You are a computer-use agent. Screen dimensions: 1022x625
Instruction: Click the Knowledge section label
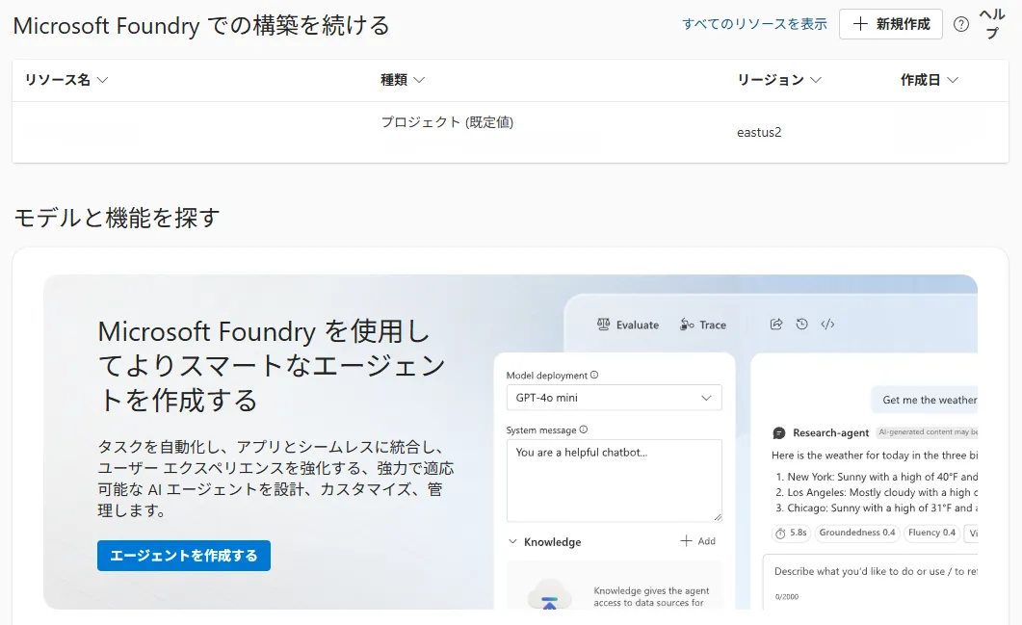(552, 541)
